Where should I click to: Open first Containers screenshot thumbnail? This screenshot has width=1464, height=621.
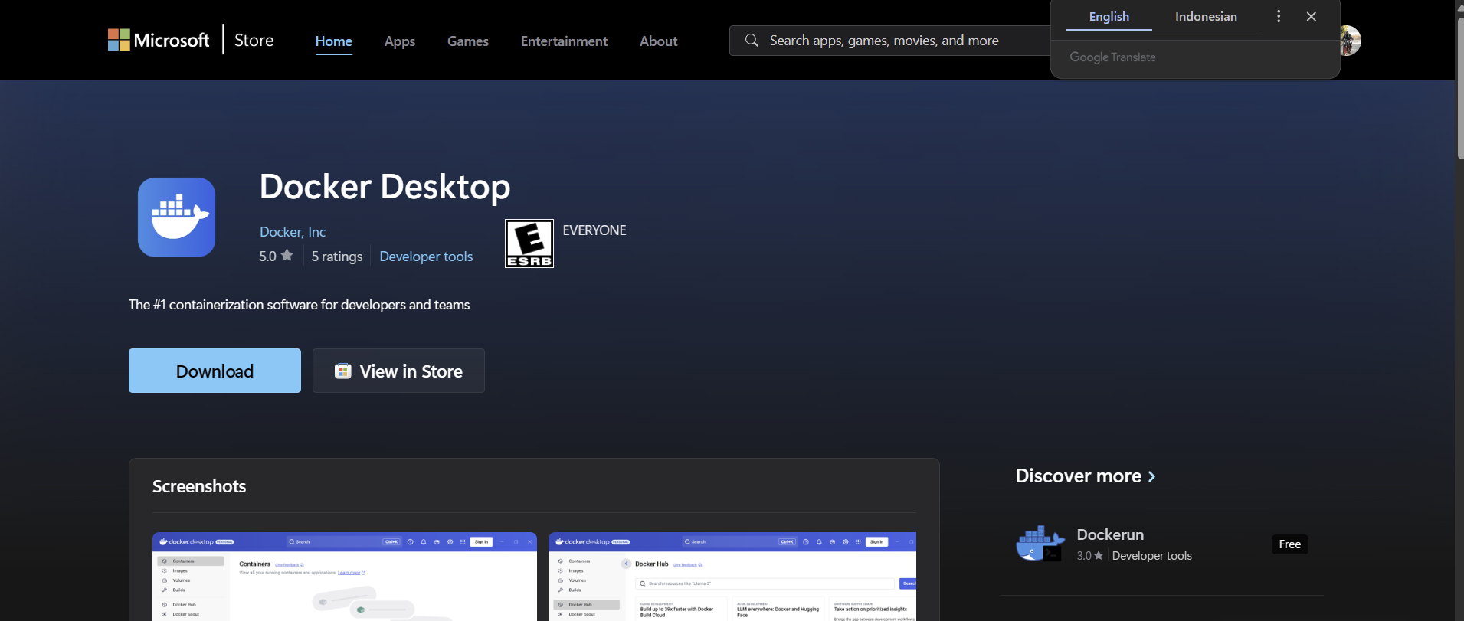click(x=345, y=577)
